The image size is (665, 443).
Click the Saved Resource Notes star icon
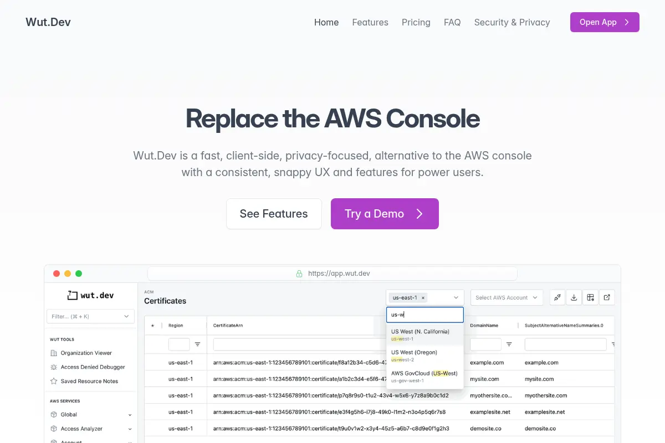tap(54, 381)
